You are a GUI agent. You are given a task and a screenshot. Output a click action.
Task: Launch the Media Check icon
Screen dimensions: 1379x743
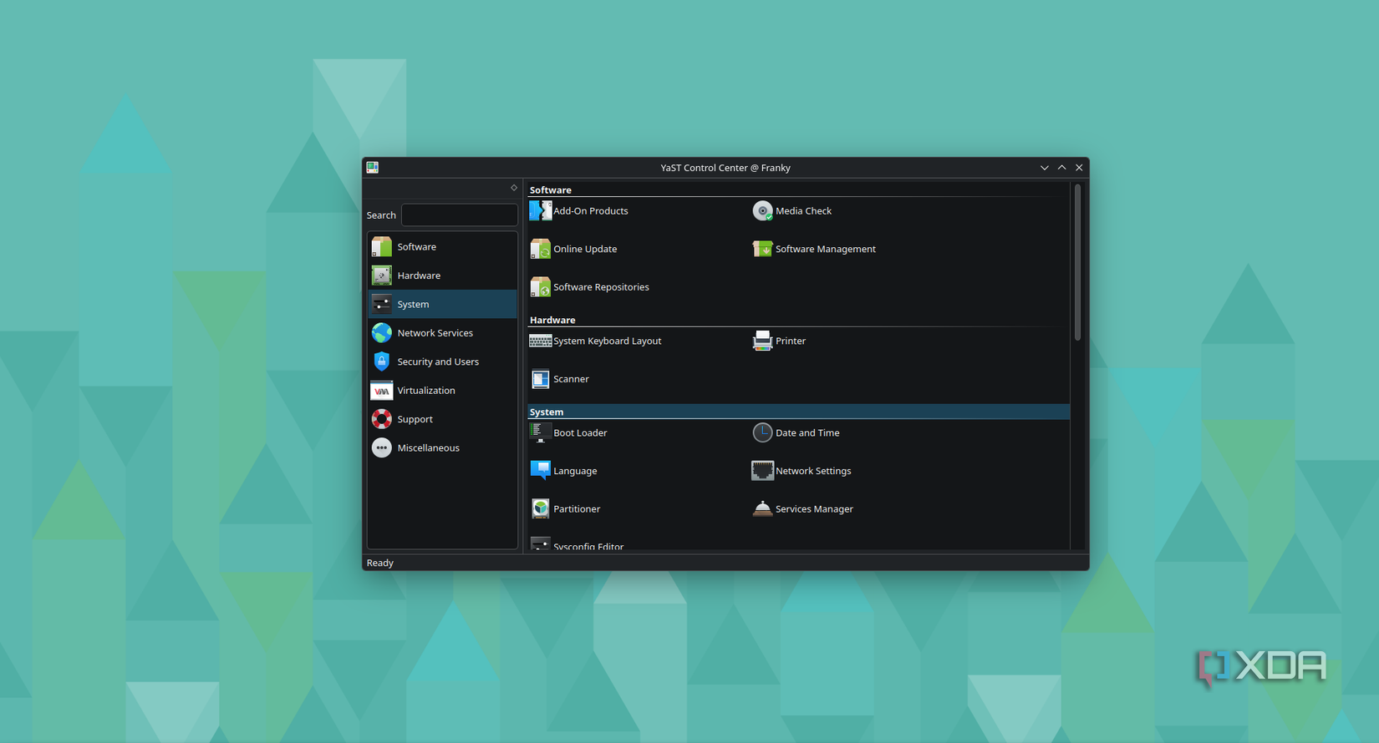click(762, 211)
